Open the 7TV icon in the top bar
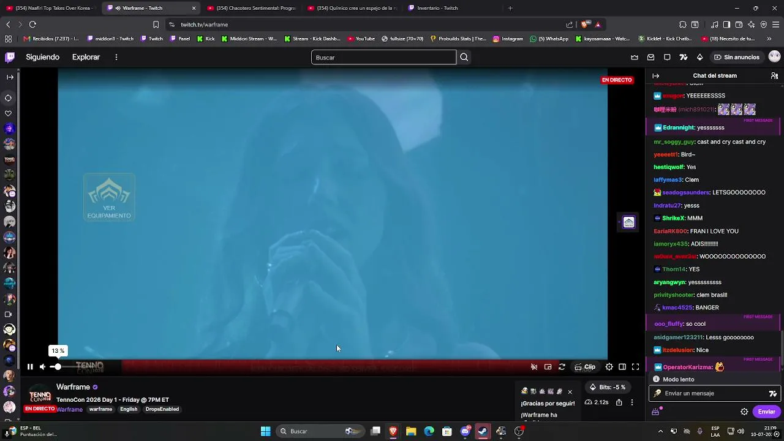The height and width of the screenshot is (441, 784). pyautogui.click(x=684, y=57)
